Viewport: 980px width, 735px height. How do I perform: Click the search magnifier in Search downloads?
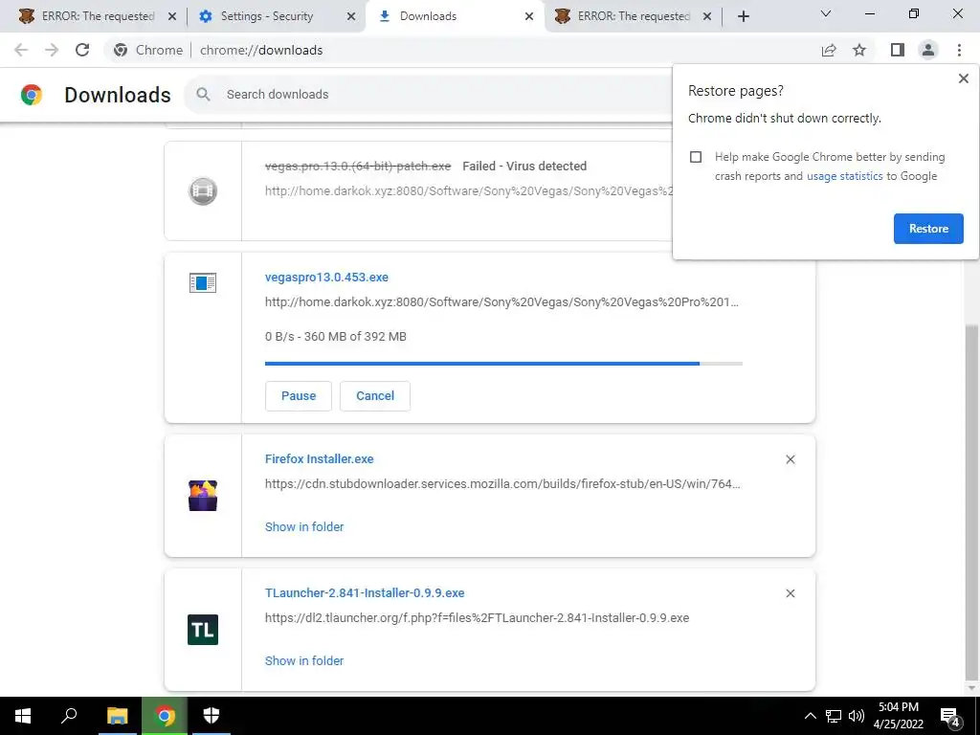203,95
